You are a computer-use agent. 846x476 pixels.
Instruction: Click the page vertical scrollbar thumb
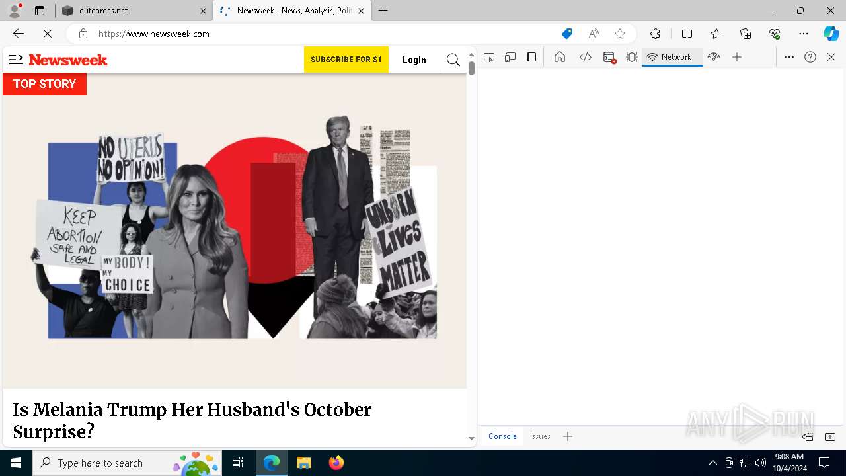pyautogui.click(x=471, y=68)
